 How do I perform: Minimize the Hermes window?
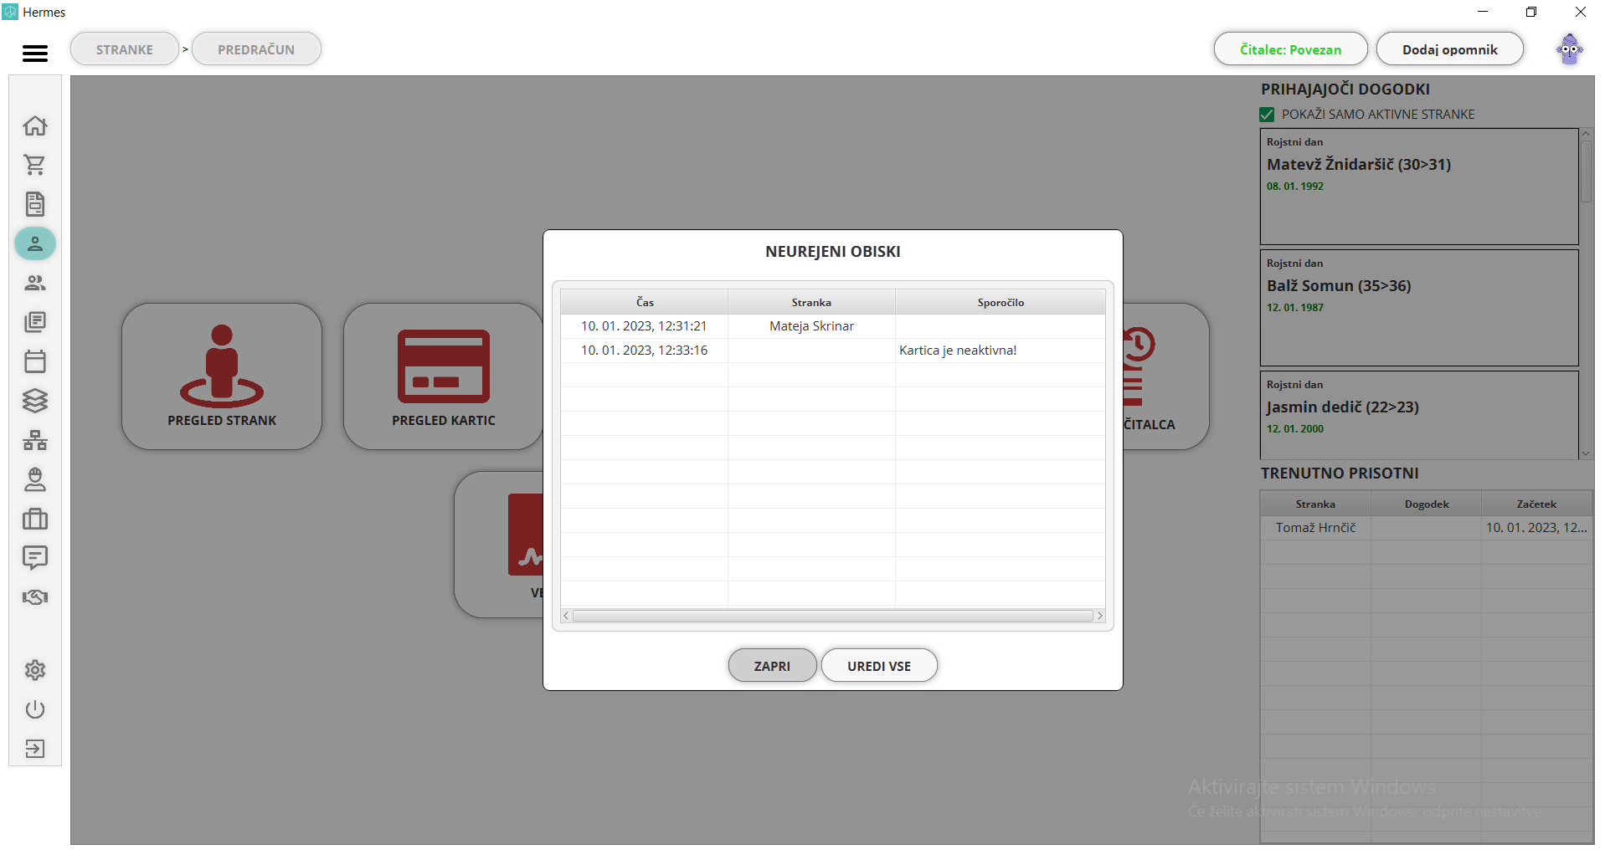pos(1483,12)
